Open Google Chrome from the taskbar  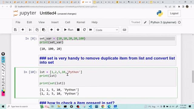point(103,106)
